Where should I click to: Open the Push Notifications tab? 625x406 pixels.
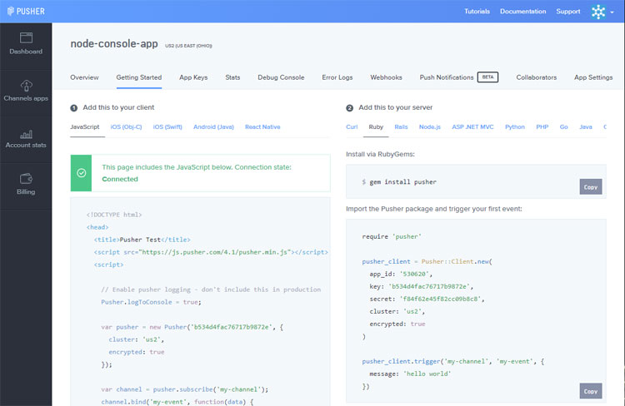(x=447, y=77)
